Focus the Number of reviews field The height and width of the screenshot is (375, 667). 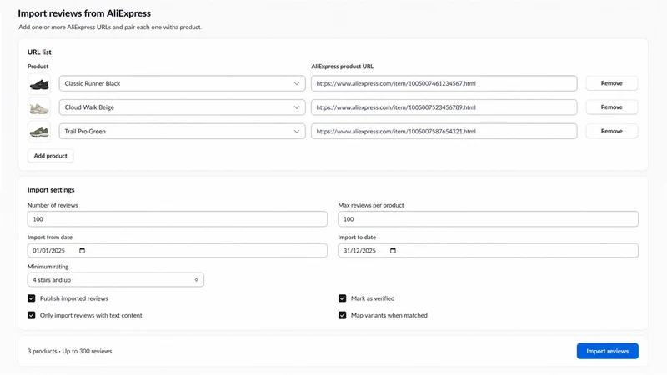pyautogui.click(x=178, y=219)
